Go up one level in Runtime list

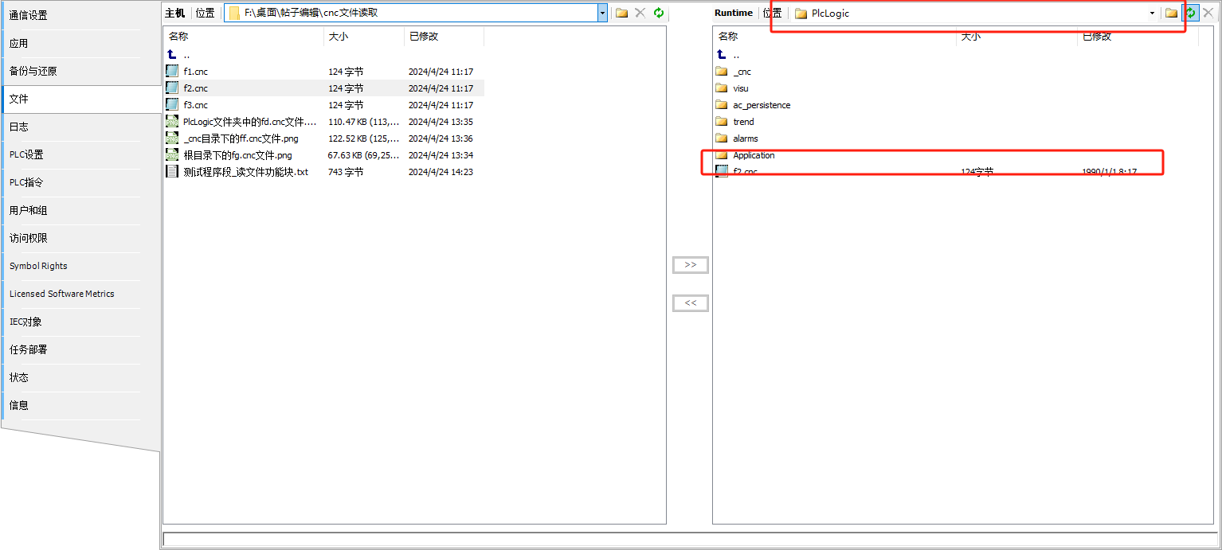pos(722,55)
